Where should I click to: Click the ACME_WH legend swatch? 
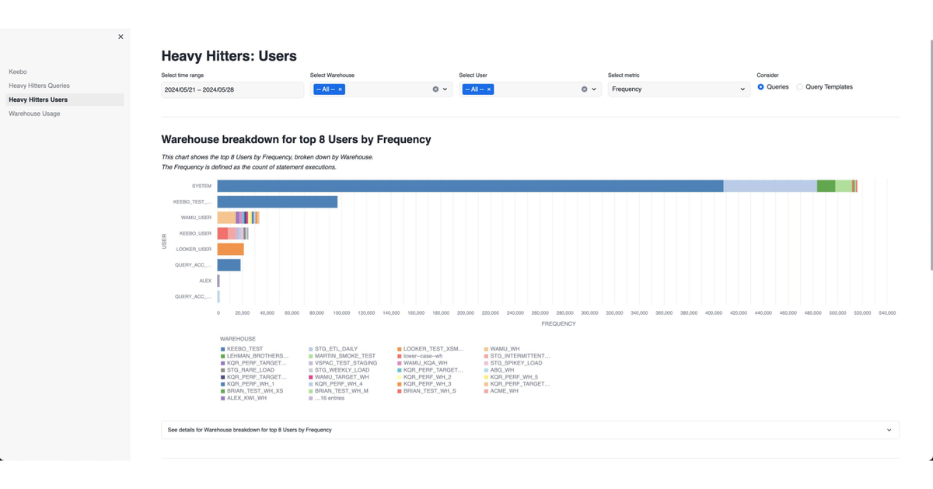click(487, 391)
